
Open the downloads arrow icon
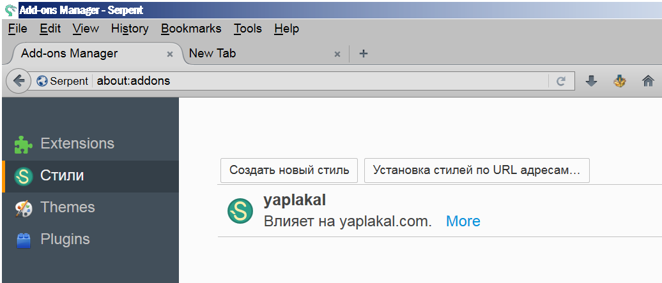[x=592, y=81]
